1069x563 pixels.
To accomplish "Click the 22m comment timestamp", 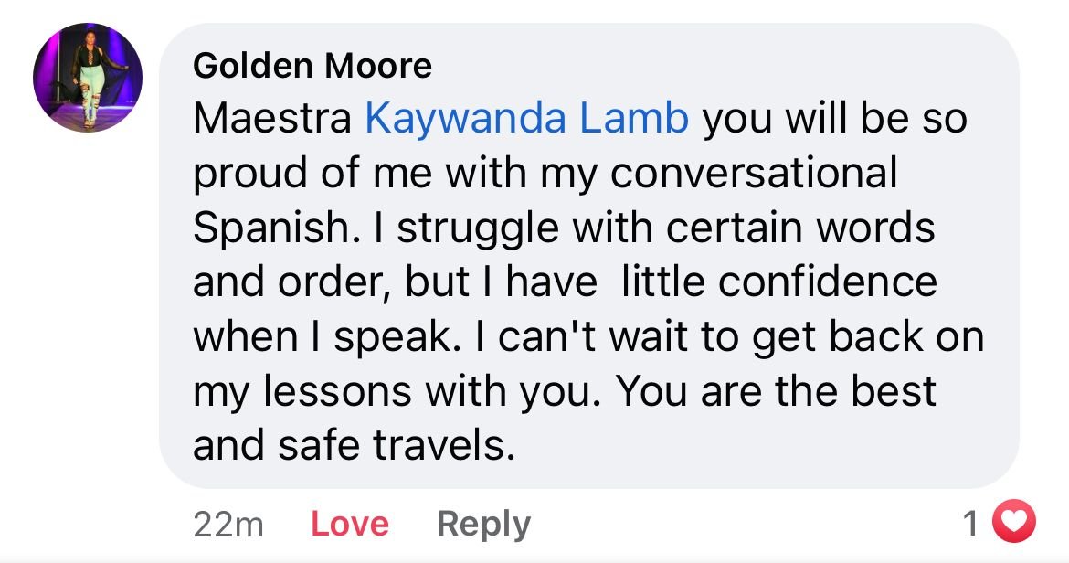I will coord(228,525).
